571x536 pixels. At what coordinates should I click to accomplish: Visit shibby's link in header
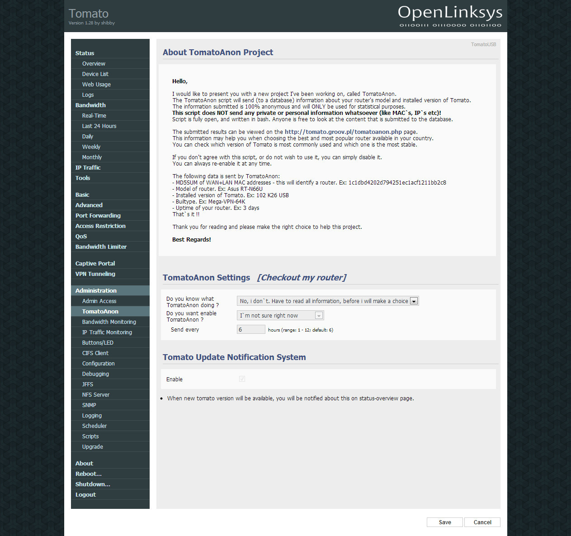[x=108, y=23]
